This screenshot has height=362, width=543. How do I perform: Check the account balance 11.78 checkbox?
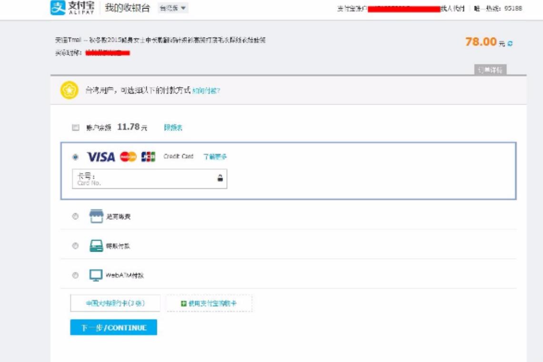click(75, 127)
